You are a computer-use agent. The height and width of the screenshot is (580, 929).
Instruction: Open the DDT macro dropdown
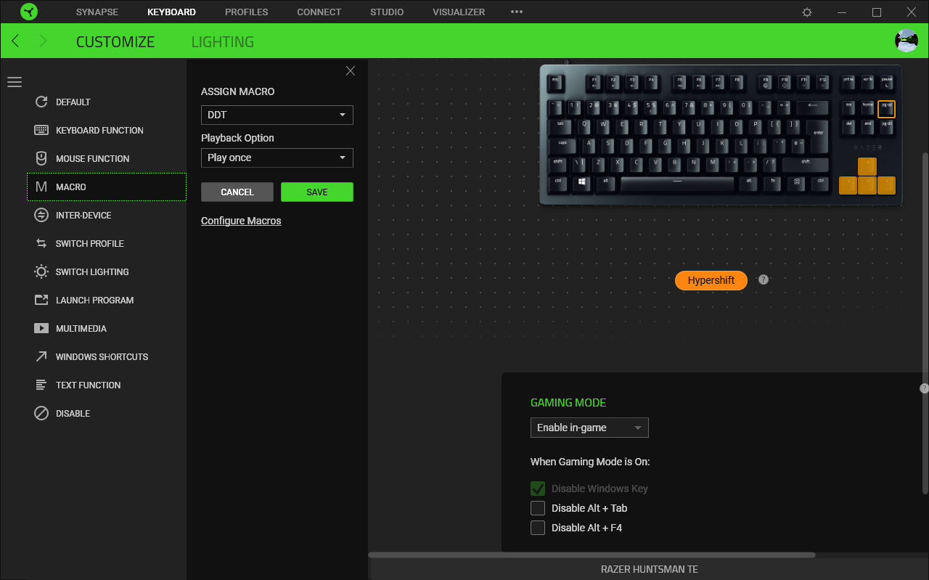click(x=277, y=115)
